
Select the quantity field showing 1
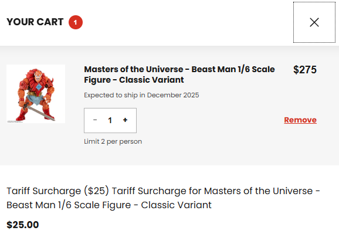(110, 120)
